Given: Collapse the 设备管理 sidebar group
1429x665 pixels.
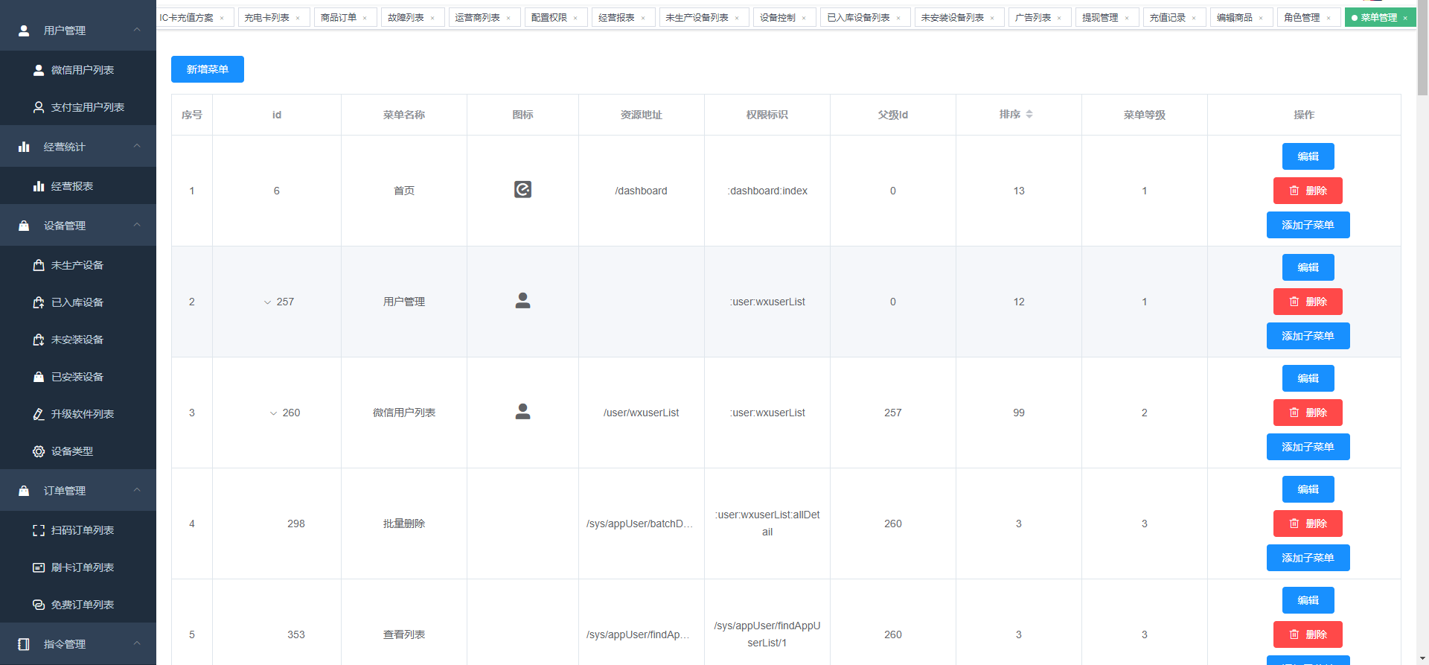Looking at the screenshot, I should [x=137, y=225].
